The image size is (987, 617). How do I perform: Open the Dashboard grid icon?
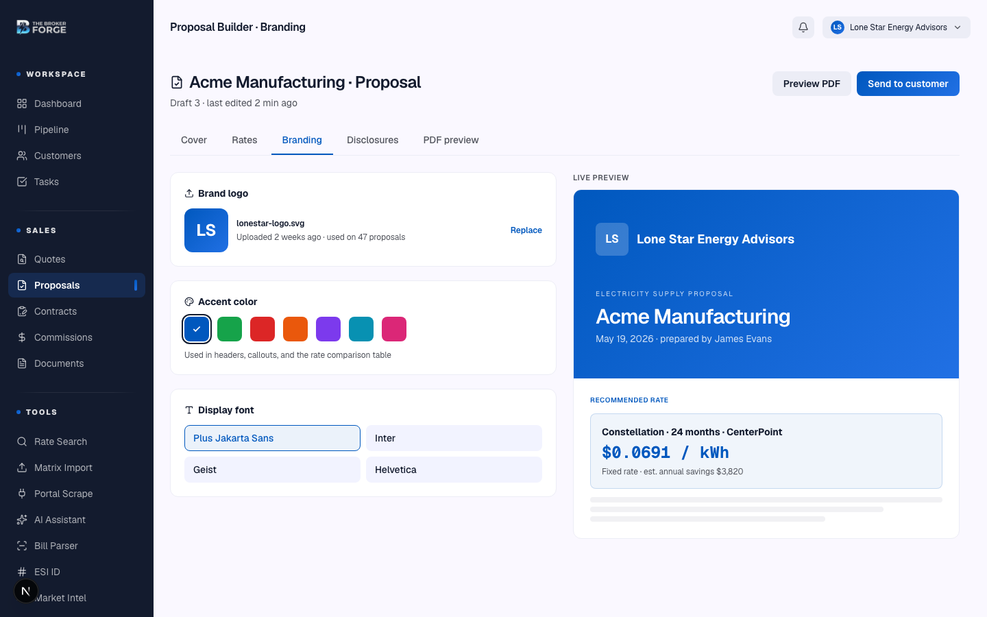point(22,104)
